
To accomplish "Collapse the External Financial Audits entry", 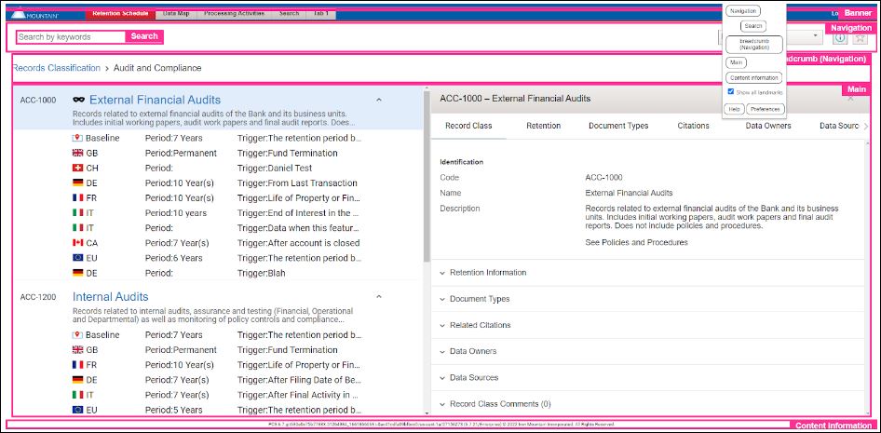I will (x=379, y=100).
